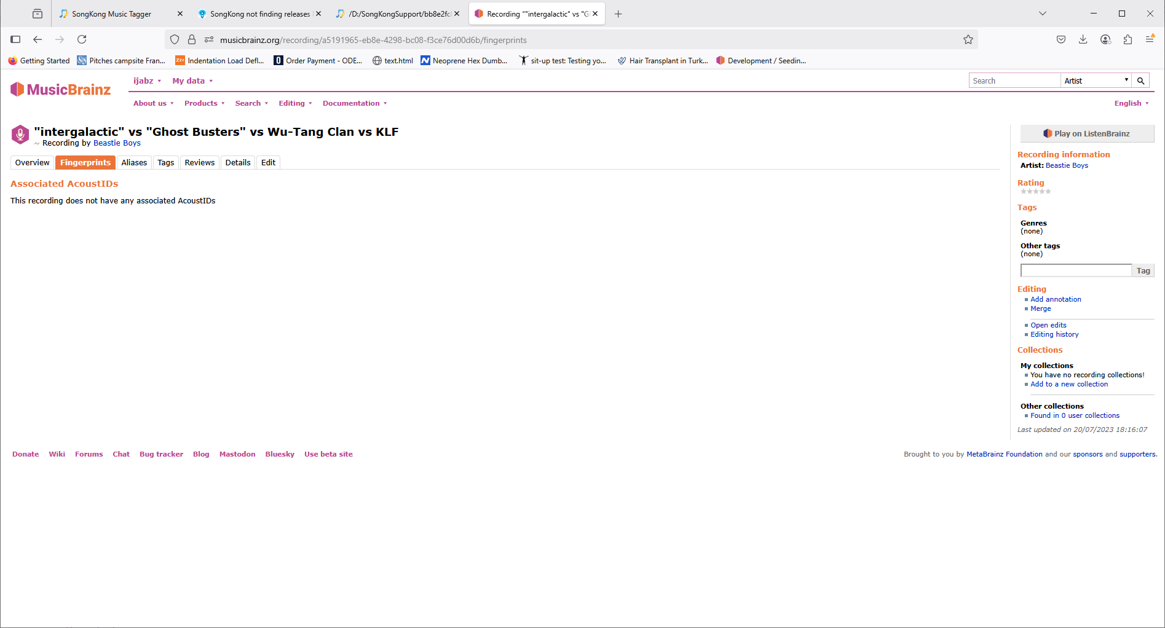Click the browser forward arrow

[60, 39]
